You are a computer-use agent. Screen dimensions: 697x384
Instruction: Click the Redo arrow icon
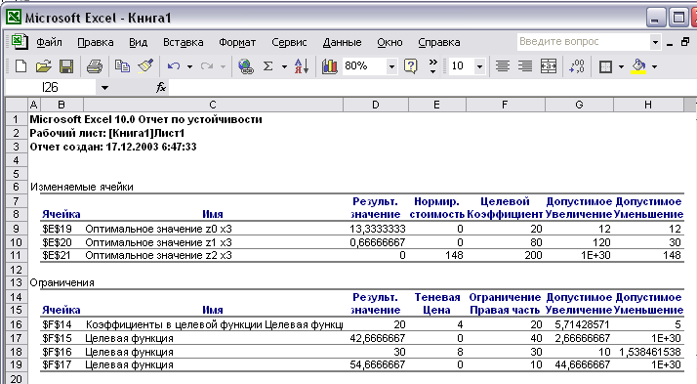[x=207, y=66]
